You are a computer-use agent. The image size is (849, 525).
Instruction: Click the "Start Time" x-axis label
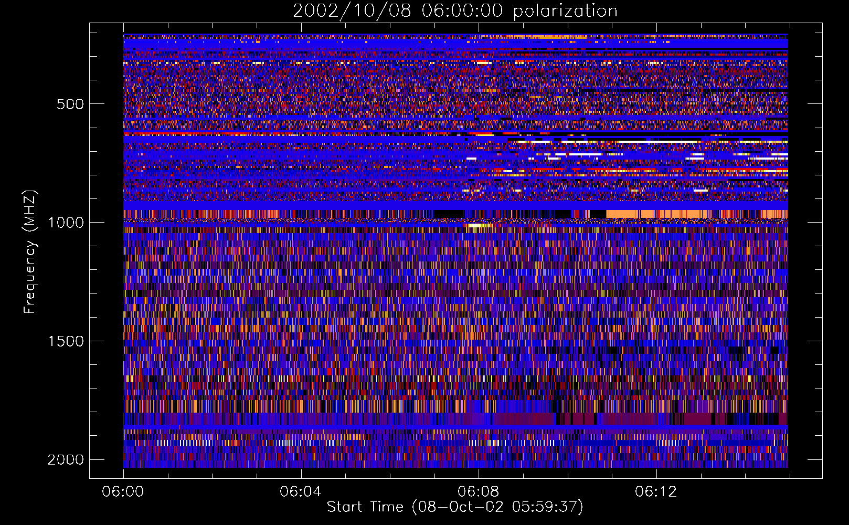[454, 507]
